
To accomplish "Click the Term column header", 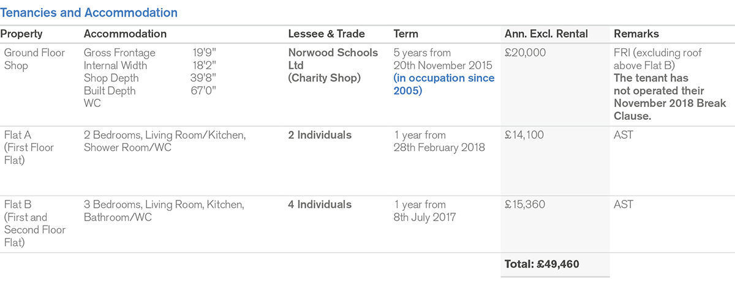I will pyautogui.click(x=406, y=34).
